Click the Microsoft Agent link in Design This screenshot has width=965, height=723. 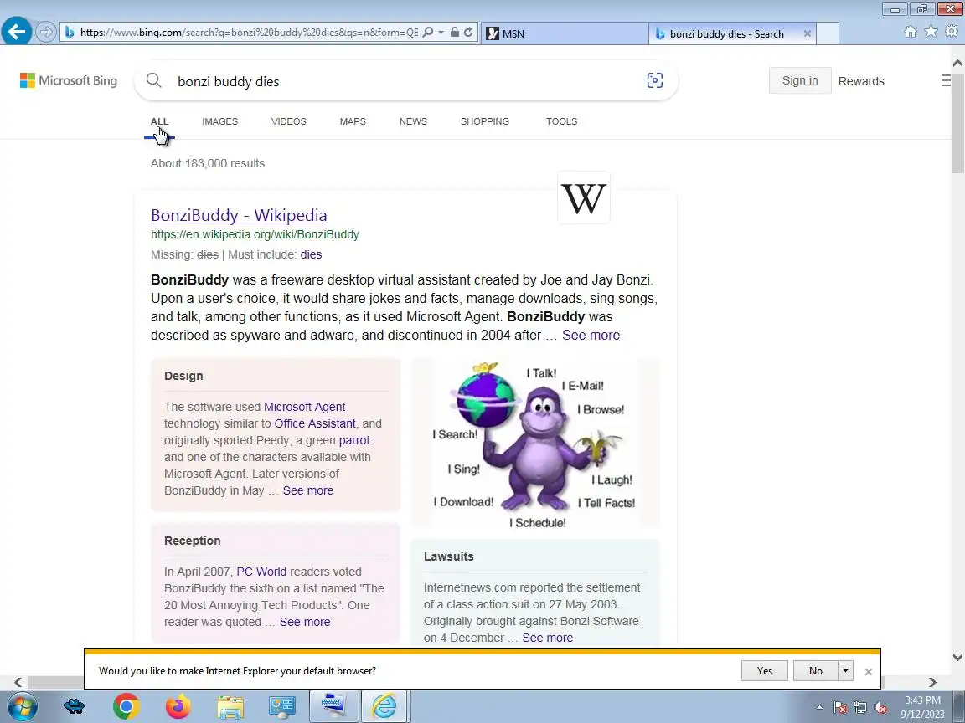pyautogui.click(x=304, y=407)
